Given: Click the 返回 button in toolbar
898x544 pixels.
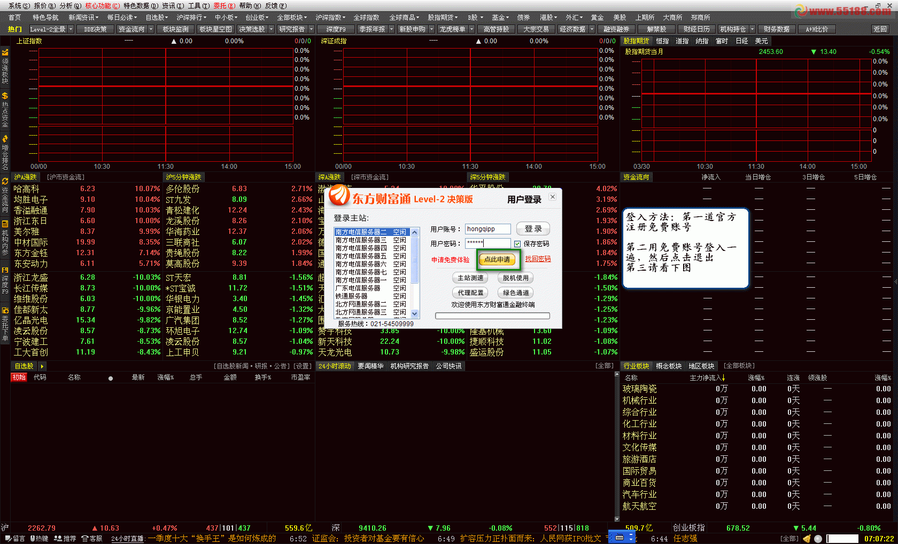Looking at the screenshot, I should point(880,29).
